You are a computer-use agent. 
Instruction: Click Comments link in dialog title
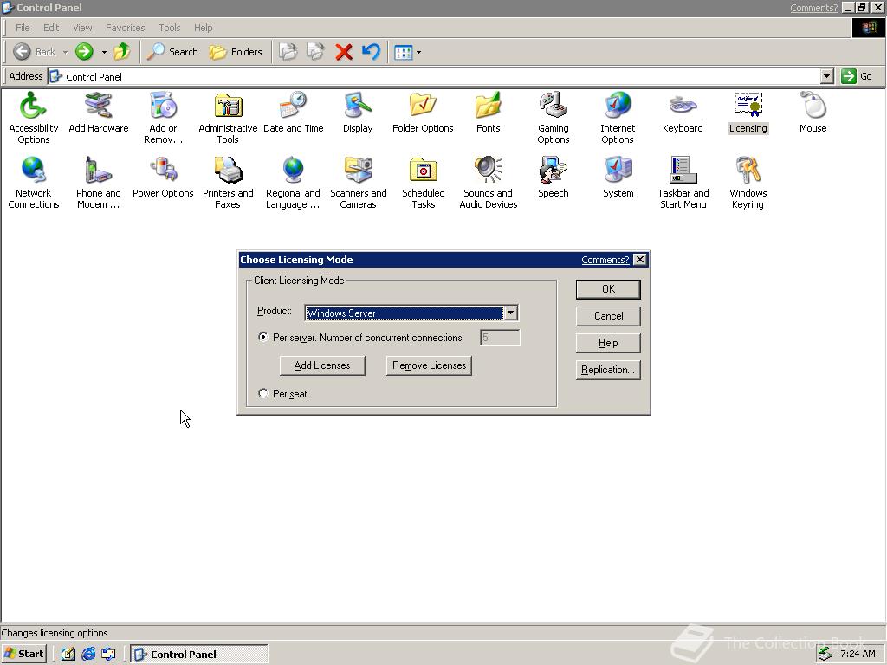point(605,260)
